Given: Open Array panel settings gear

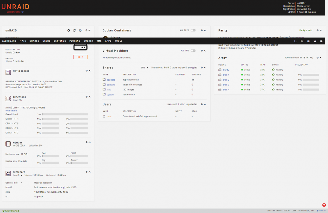Looking at the screenshot, I should pyautogui.click(x=317, y=58).
